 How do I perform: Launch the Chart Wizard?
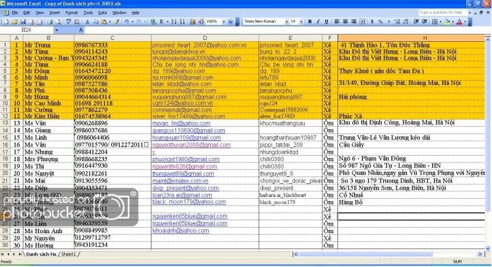192,22
